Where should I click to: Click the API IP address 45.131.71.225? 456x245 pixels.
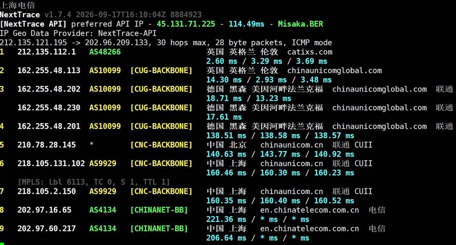tap(186, 24)
